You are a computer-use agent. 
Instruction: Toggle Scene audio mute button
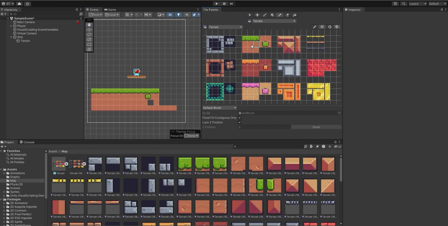click(187, 15)
